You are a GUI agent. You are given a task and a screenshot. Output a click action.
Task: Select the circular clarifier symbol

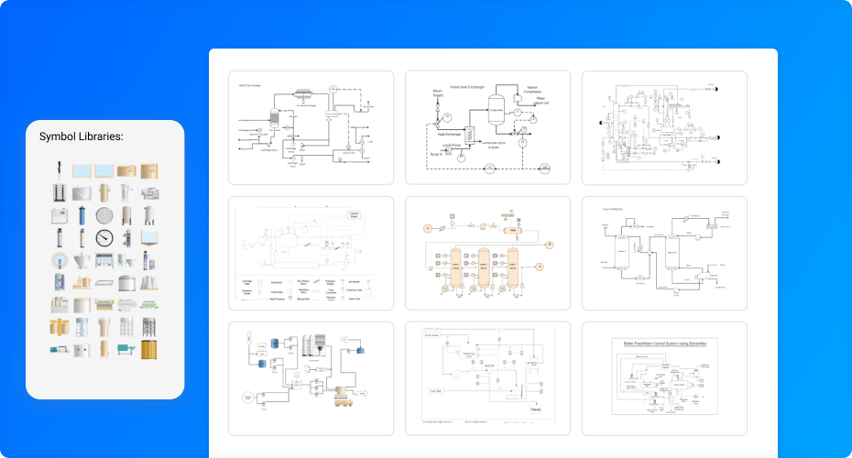(60, 260)
